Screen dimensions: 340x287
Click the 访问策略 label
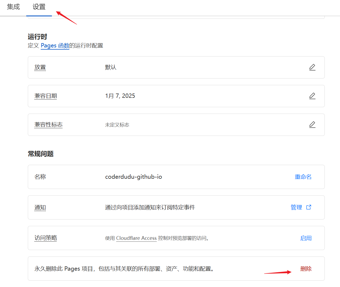point(46,238)
